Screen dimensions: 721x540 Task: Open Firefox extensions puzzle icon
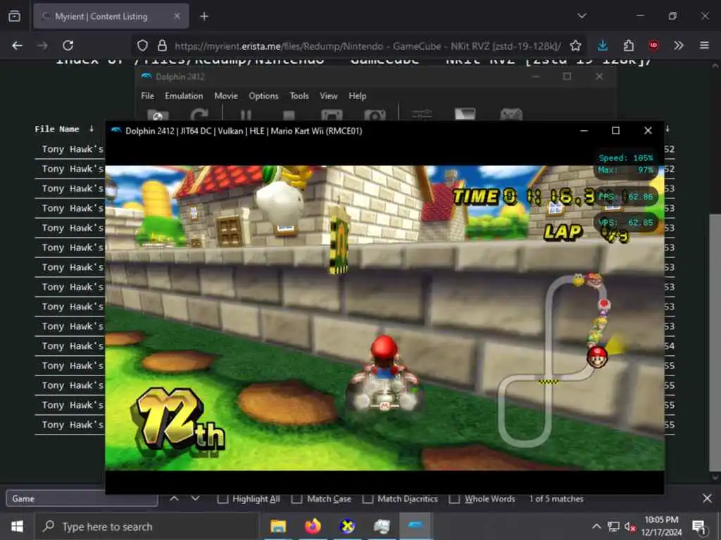tap(629, 46)
